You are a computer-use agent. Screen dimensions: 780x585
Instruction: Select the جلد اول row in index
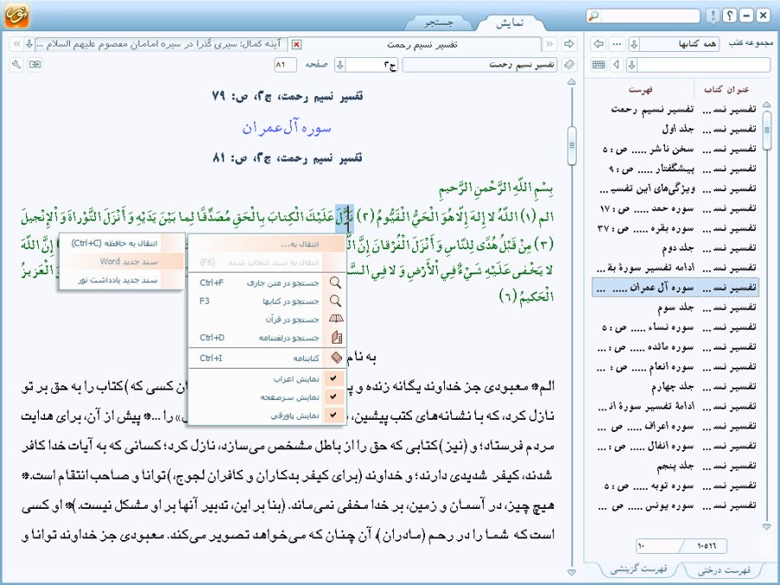(x=675, y=129)
